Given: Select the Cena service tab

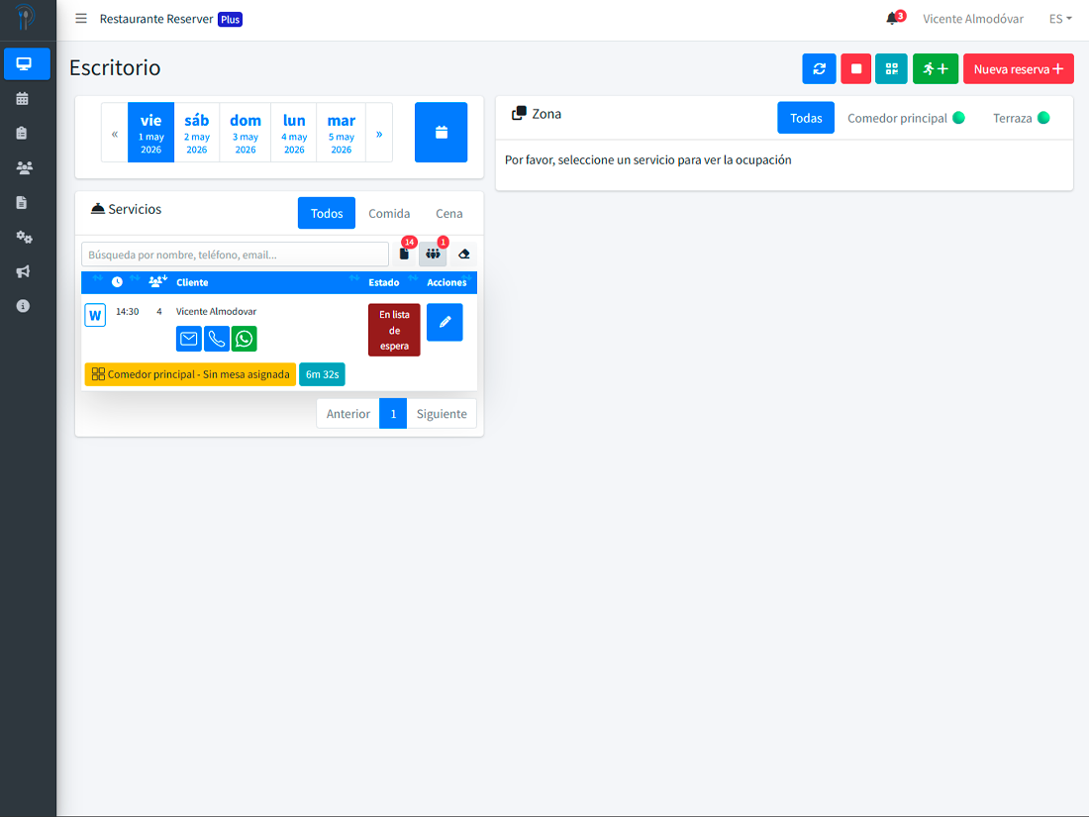Looking at the screenshot, I should [x=448, y=213].
